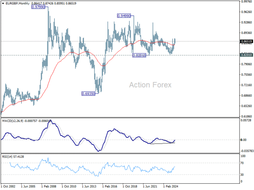Select the 0.82010 support price label
Screen dimensions: 254x190
pos(139,55)
